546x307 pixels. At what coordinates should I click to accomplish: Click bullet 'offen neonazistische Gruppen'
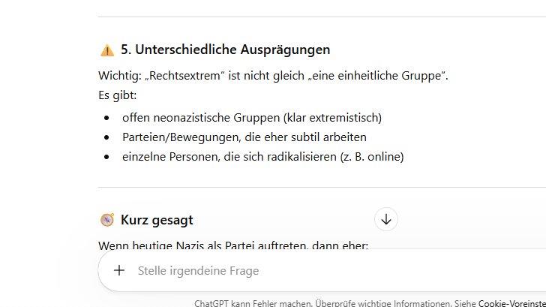click(x=252, y=118)
